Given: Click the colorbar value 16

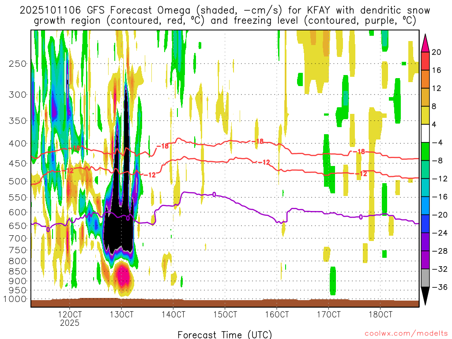Looking at the screenshot, I should tap(436, 70).
